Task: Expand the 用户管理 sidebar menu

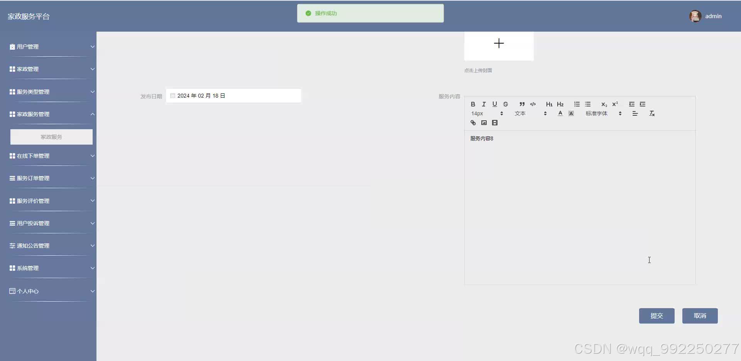Action: (x=52, y=47)
